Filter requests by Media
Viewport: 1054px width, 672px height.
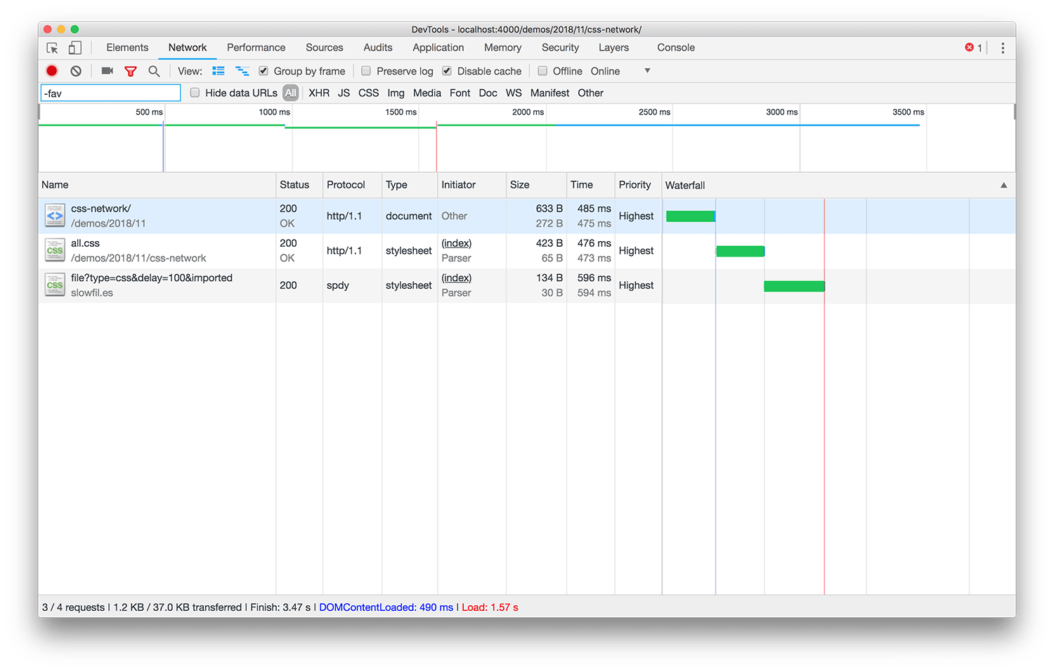click(427, 93)
